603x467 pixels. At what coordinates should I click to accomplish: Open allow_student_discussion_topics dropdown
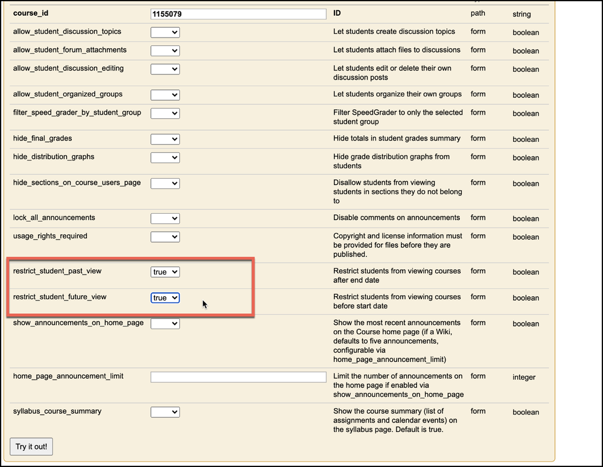pos(165,33)
